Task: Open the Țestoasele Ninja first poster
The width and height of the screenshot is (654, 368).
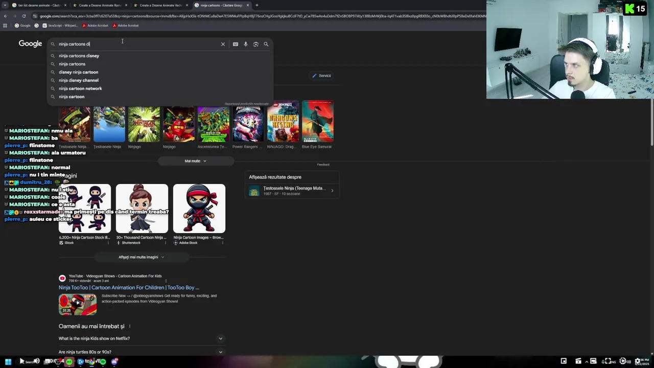Action: (75, 124)
